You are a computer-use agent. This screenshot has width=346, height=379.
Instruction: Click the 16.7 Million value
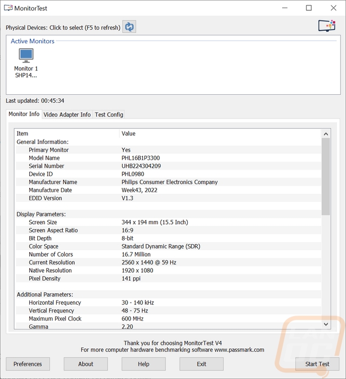tap(136, 254)
